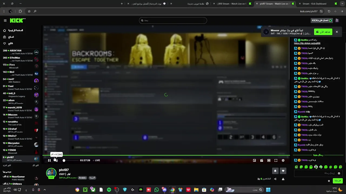
Task: Open Windows Start menu
Action: click(x=268, y=190)
